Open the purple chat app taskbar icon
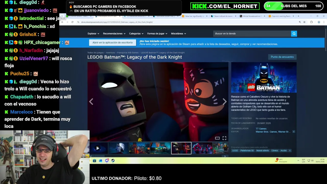The height and width of the screenshot is (184, 327). pyautogui.click(x=107, y=160)
